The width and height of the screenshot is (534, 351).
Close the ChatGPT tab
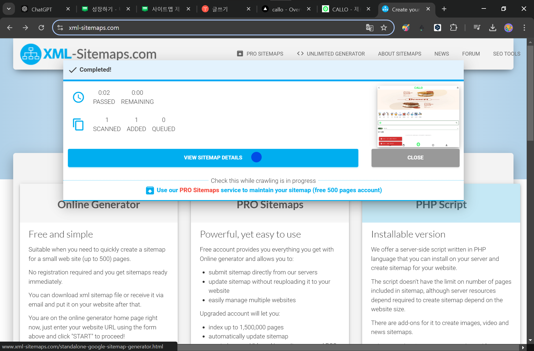68,9
